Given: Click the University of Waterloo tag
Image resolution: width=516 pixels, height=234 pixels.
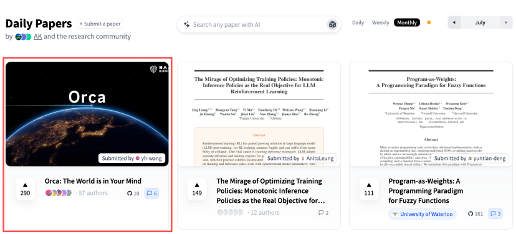Looking at the screenshot, I should [423, 214].
